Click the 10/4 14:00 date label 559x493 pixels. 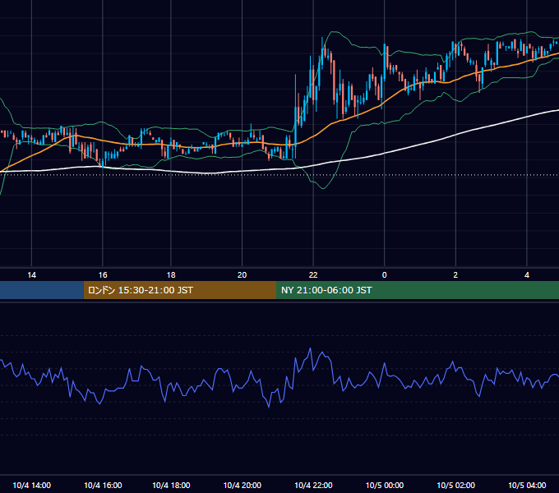32,485
